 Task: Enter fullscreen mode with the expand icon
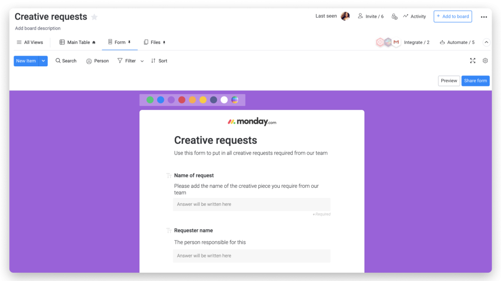(x=473, y=61)
